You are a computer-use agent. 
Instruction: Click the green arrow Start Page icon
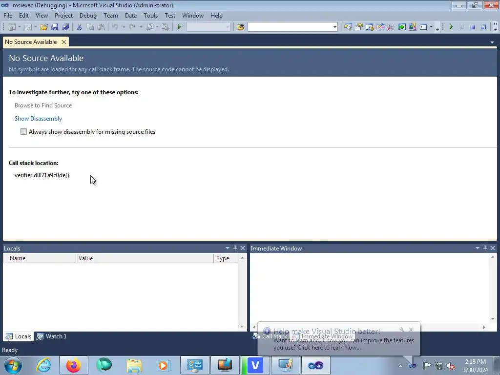402,27
